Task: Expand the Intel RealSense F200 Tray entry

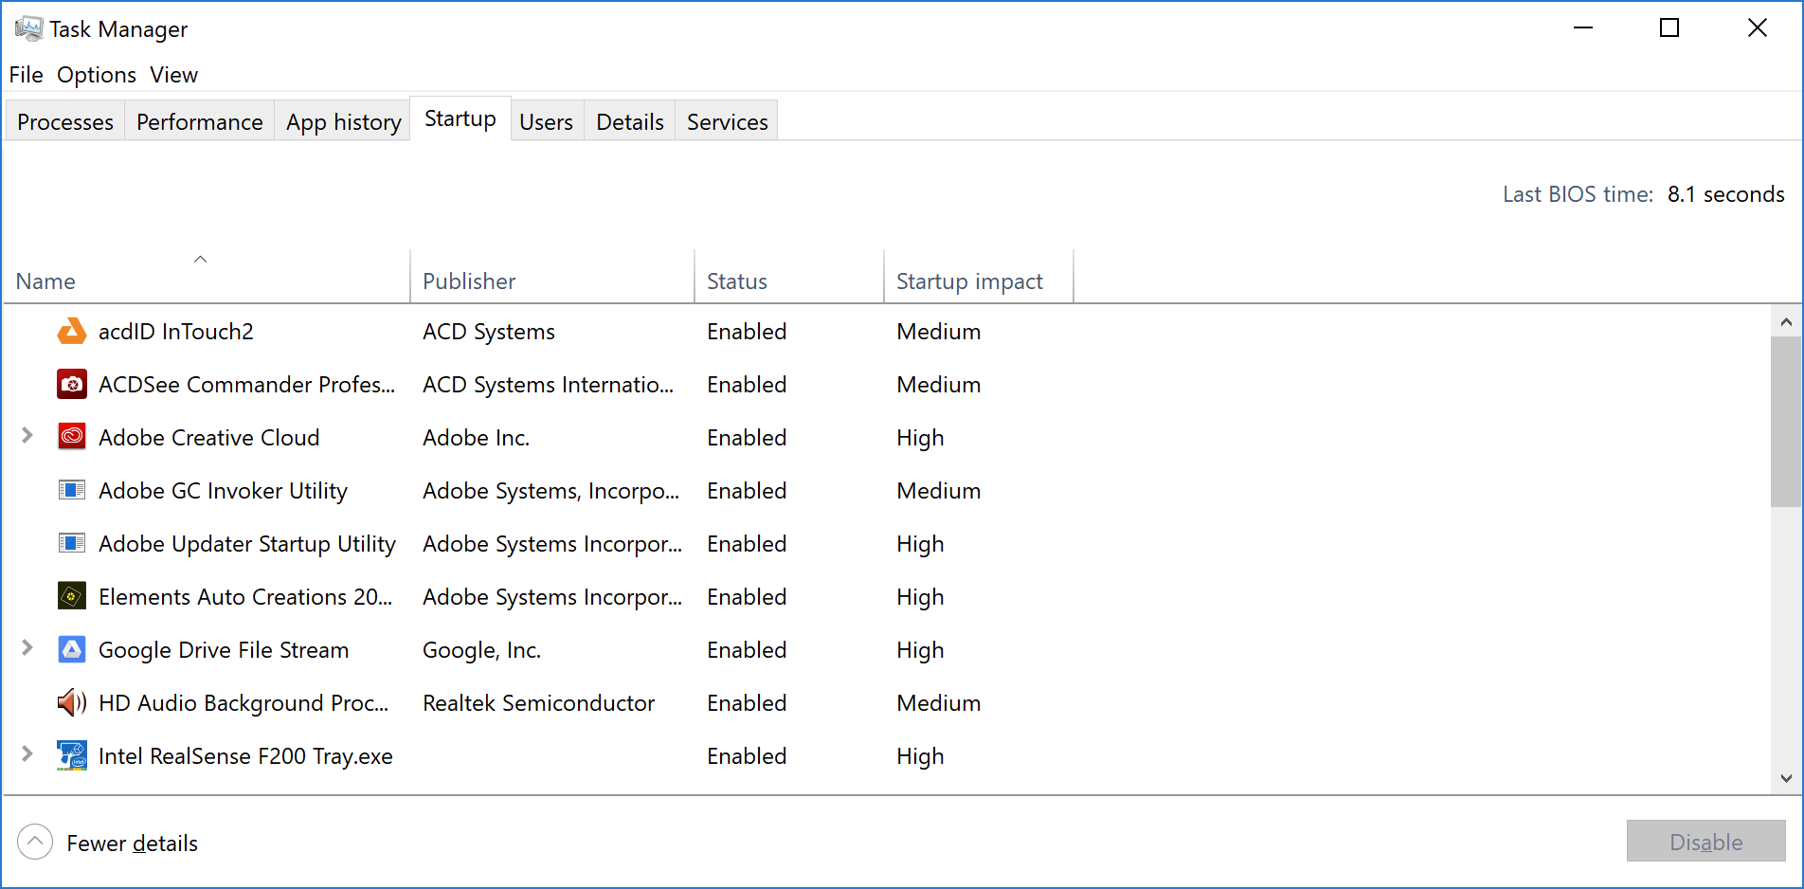Action: tap(27, 754)
